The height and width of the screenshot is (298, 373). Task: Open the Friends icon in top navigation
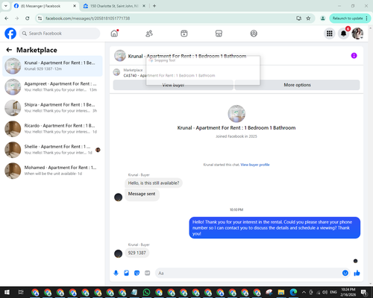(x=149, y=34)
